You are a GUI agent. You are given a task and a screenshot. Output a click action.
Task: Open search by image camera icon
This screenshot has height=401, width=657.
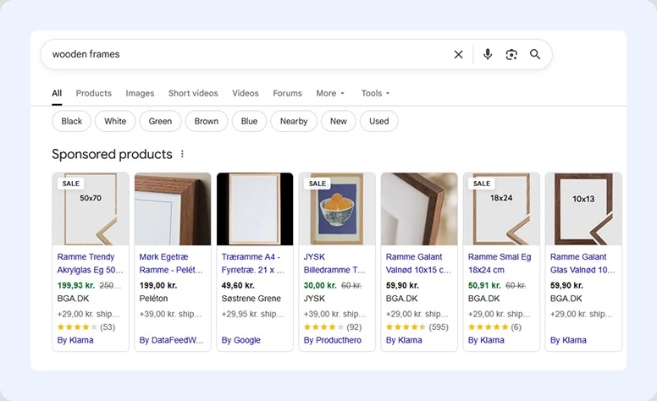click(511, 54)
